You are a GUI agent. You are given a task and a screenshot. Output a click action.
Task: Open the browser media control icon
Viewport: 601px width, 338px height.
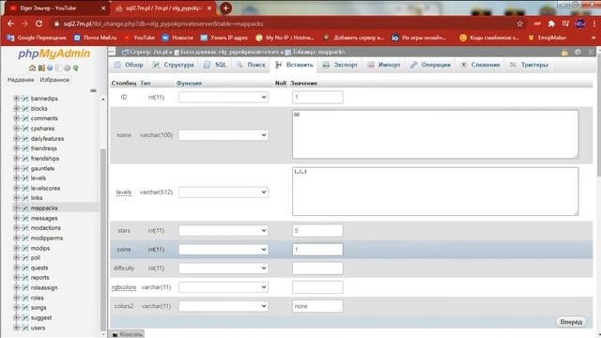(x=565, y=23)
